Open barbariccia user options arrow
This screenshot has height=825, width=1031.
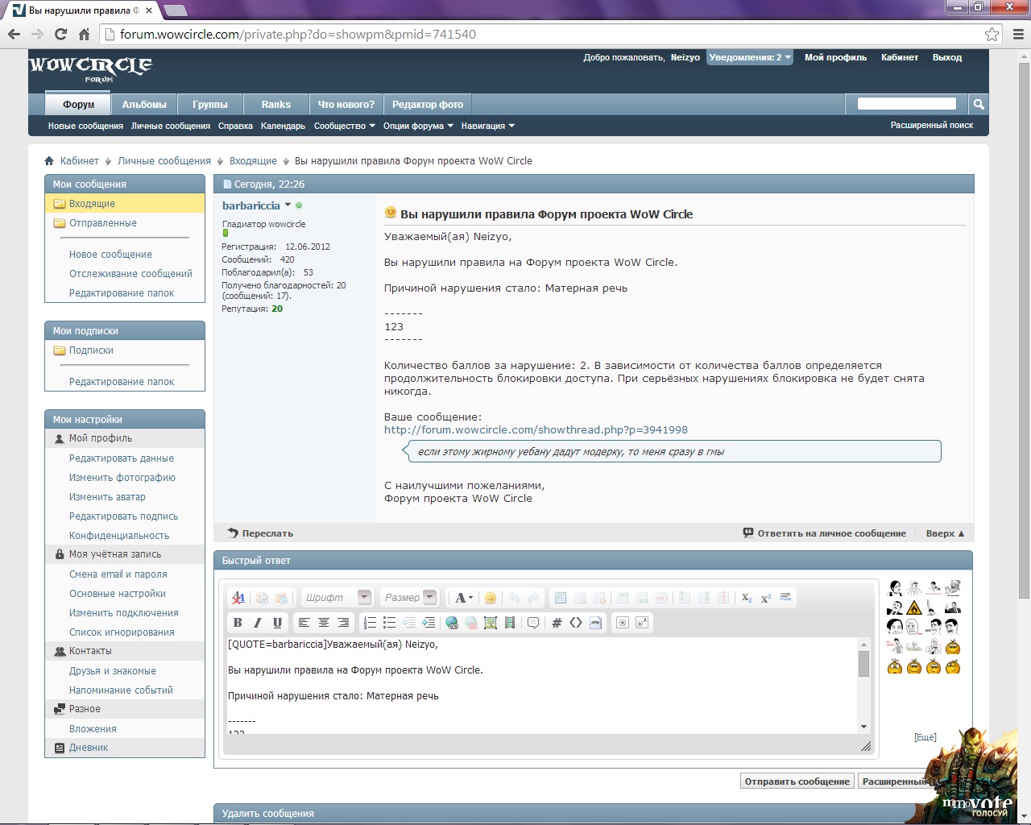288,205
